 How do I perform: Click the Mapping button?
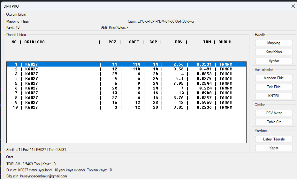coord(274,43)
